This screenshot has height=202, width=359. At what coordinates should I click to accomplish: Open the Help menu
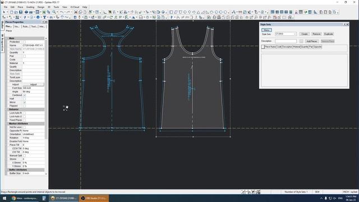(x=85, y=7)
